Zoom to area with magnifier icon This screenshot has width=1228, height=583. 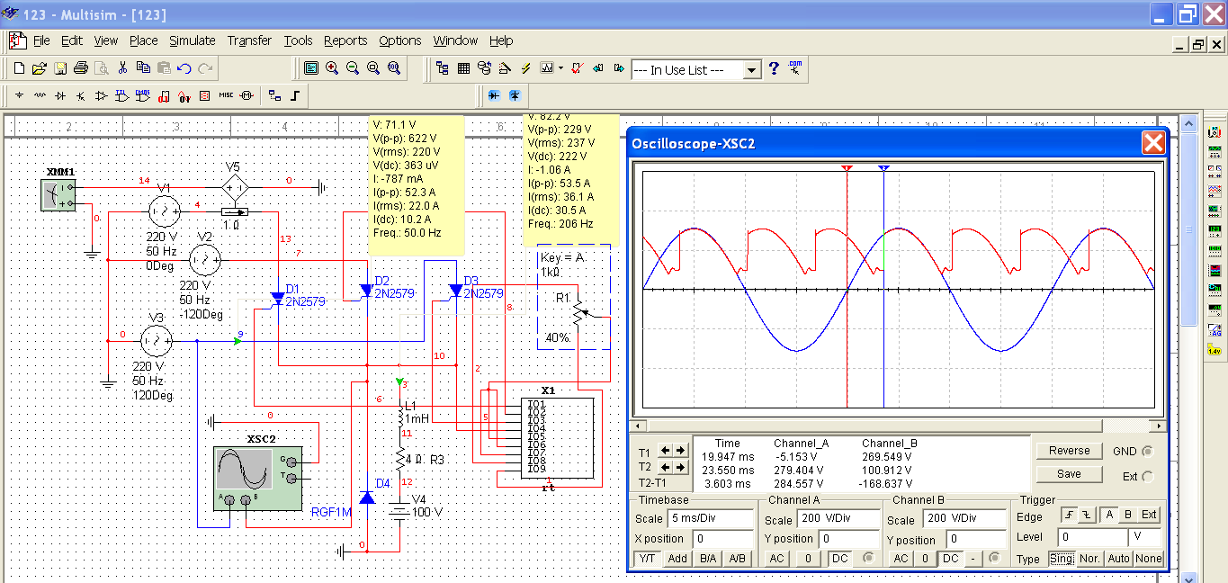[x=372, y=68]
